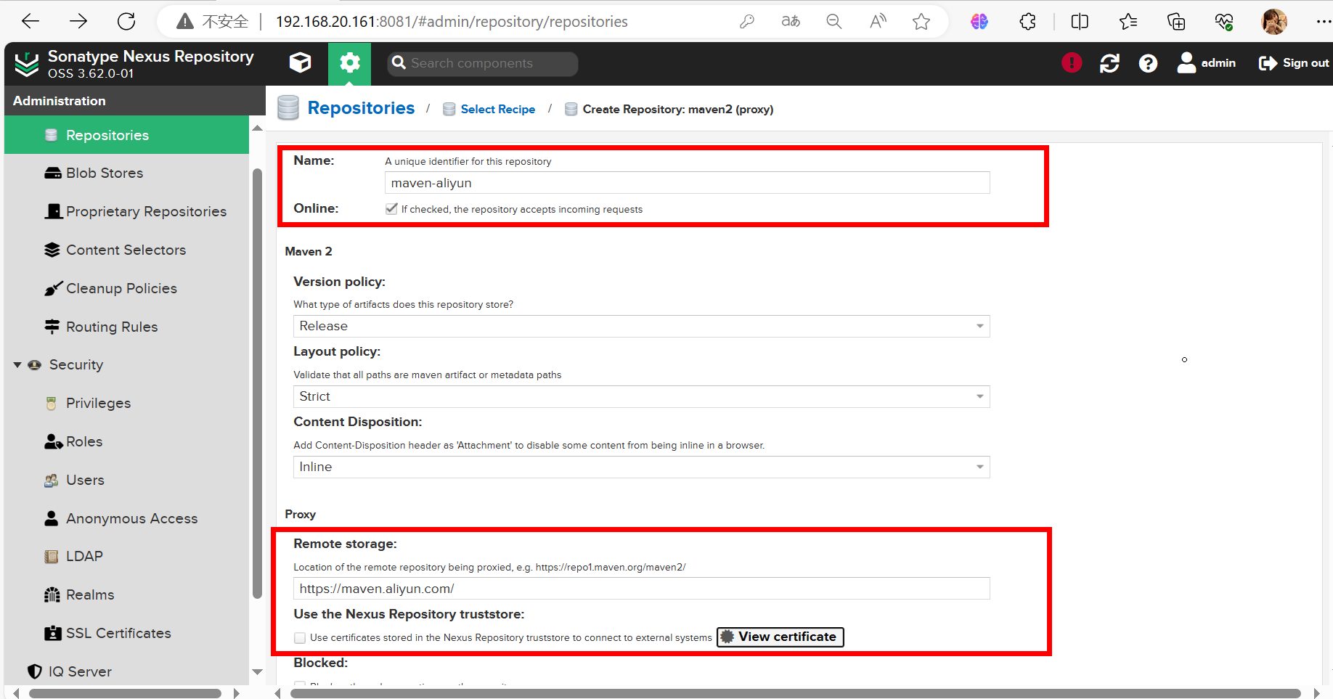Click the View certificate button
The height and width of the screenshot is (699, 1333).
point(780,637)
